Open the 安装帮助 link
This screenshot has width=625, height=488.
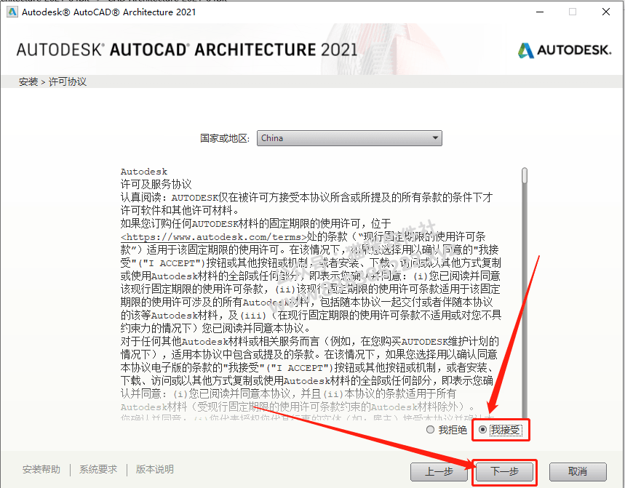pyautogui.click(x=41, y=469)
